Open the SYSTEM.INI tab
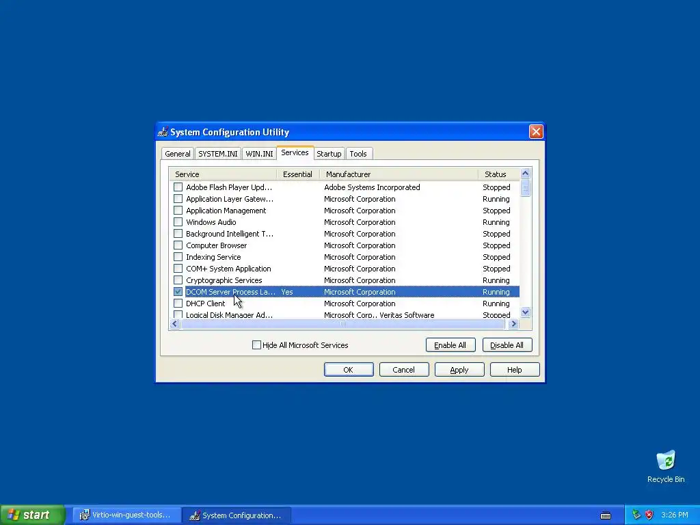The height and width of the screenshot is (525, 700). point(218,154)
